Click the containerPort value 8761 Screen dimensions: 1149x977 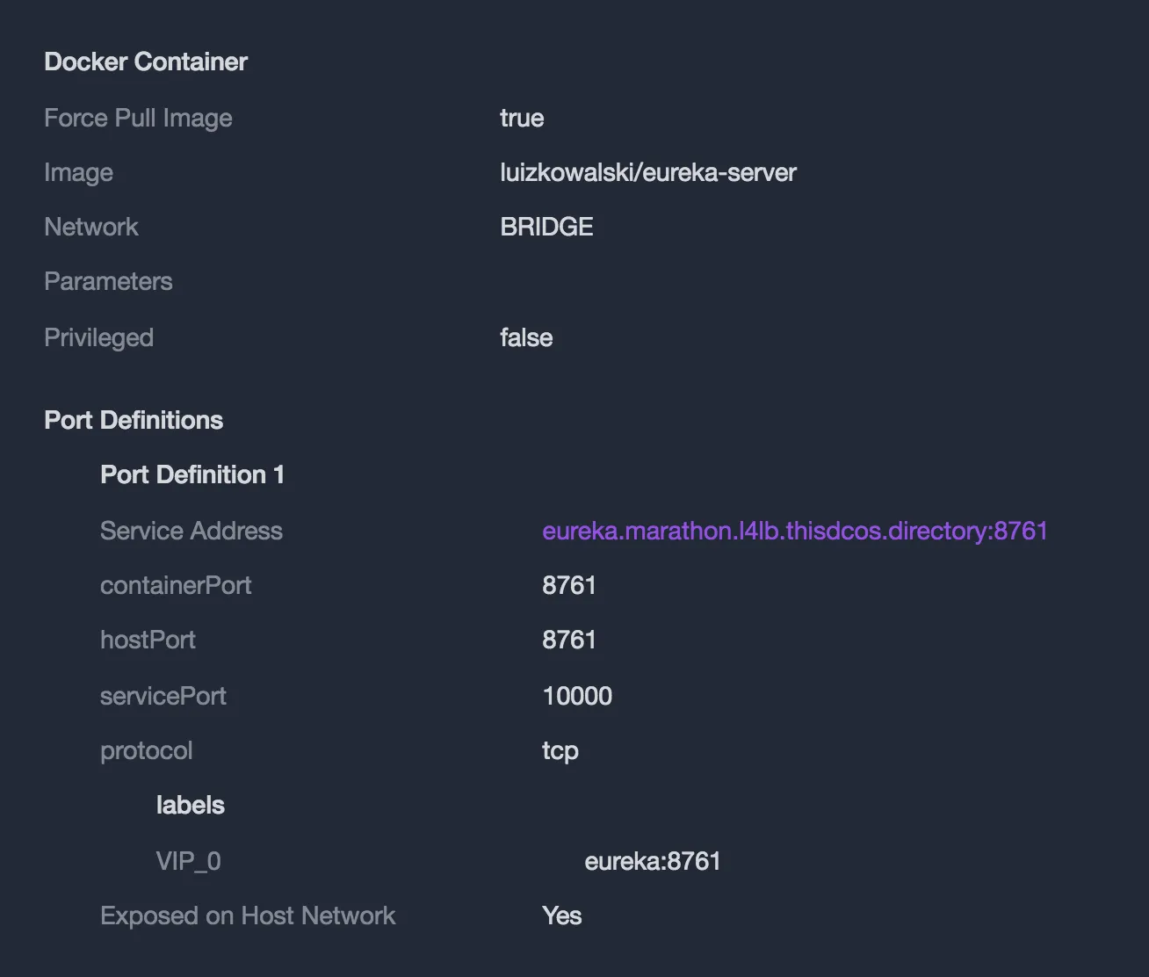point(569,585)
